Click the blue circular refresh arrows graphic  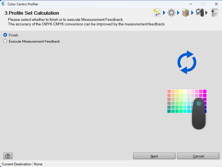click(x=187, y=62)
